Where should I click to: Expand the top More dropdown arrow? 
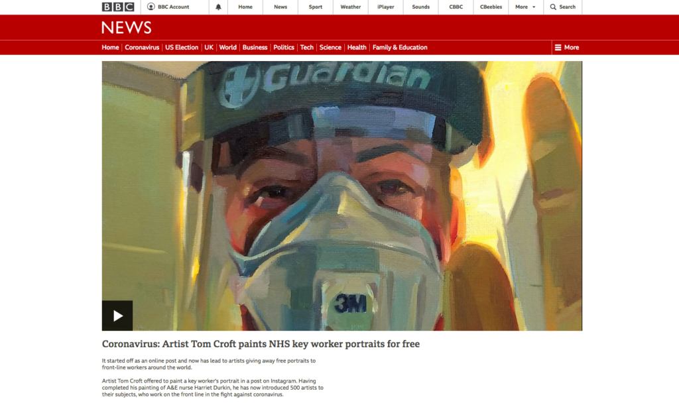pyautogui.click(x=534, y=7)
